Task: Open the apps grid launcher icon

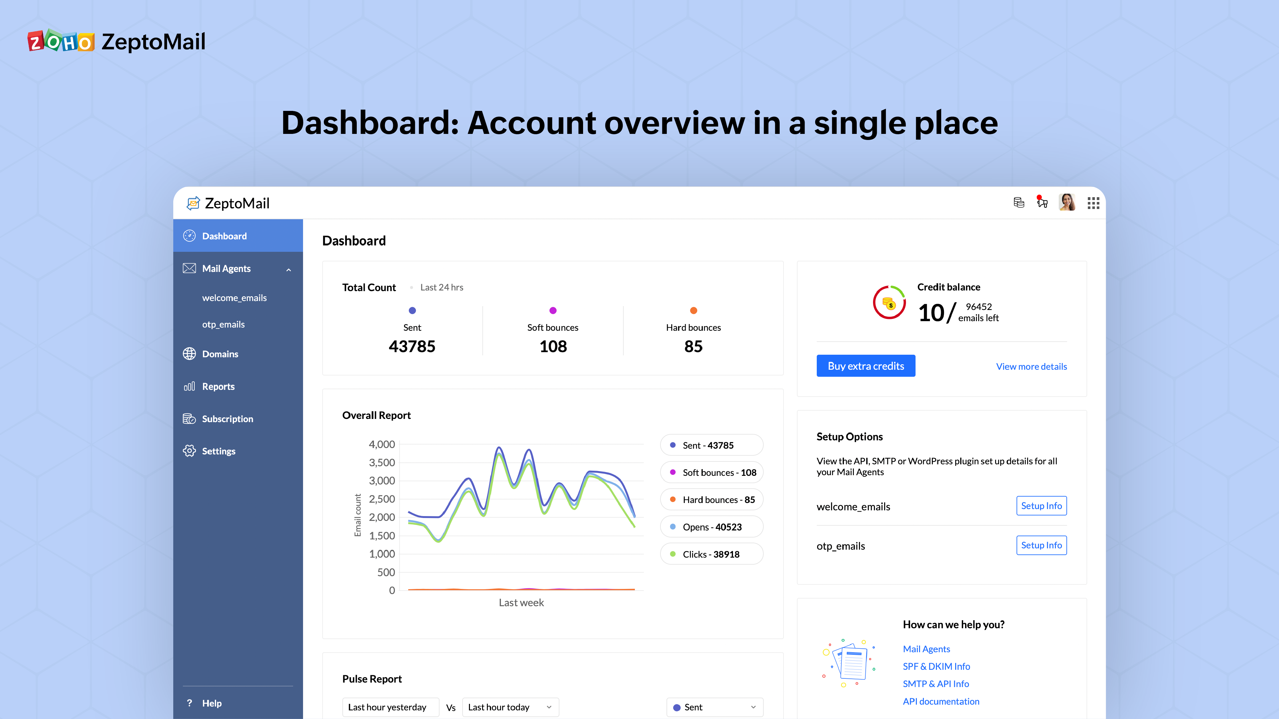Action: [1093, 203]
